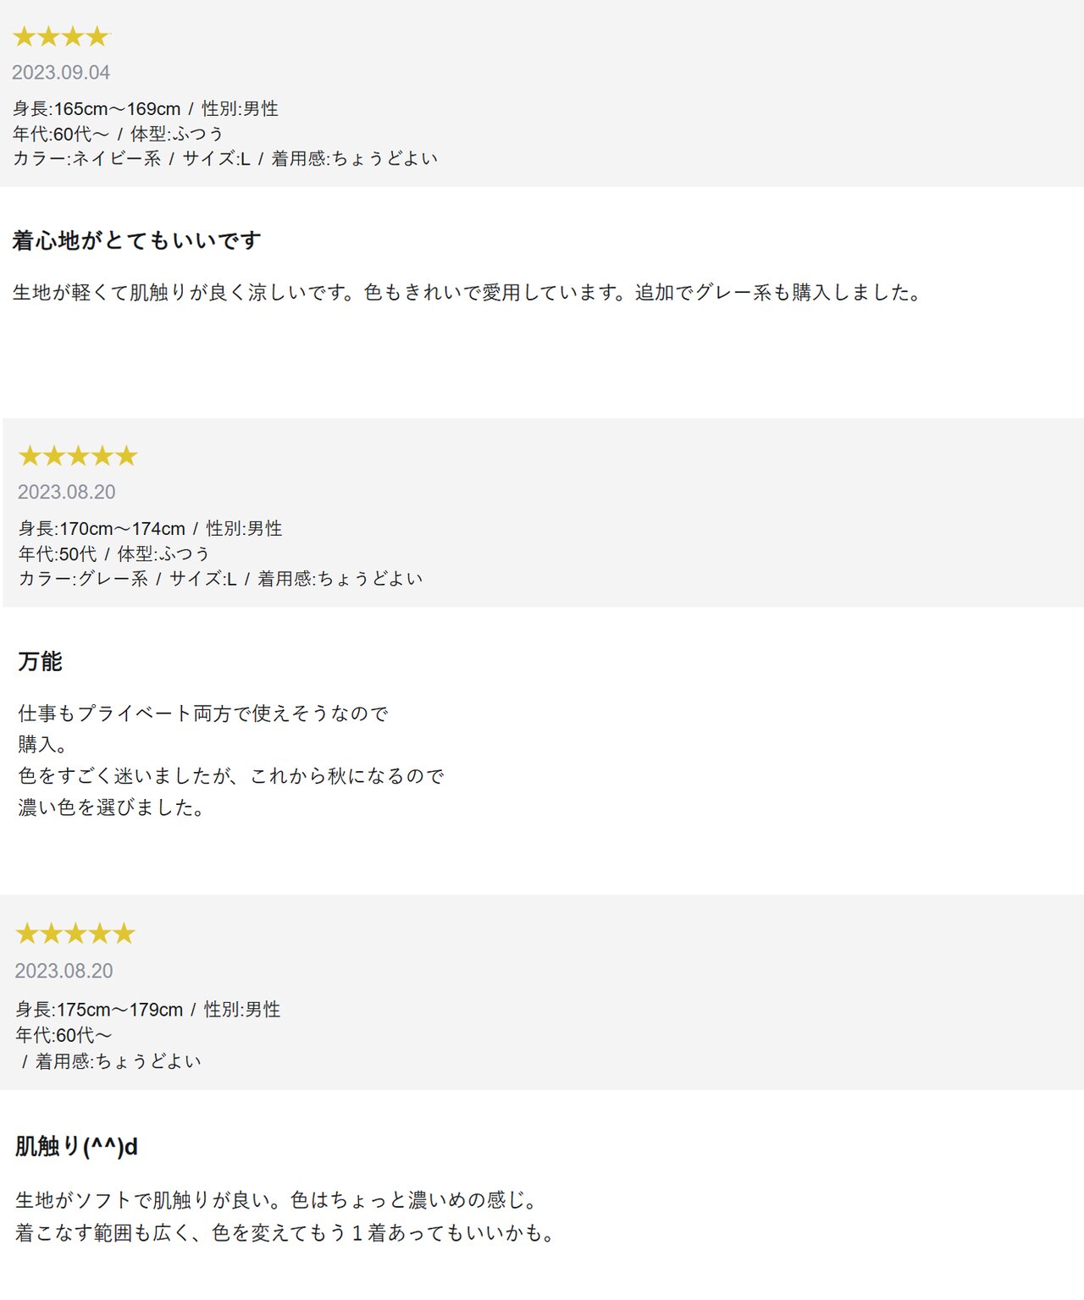Click the 身長:170cm〜174cm reviewer info line

151,529
